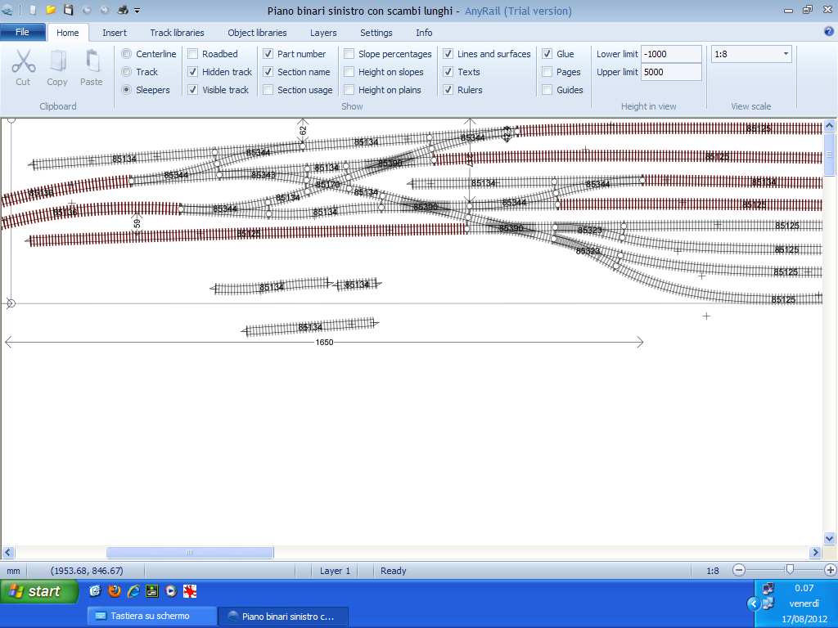
Task: Launch Firefox from the quick launch bar
Action: coord(114,591)
